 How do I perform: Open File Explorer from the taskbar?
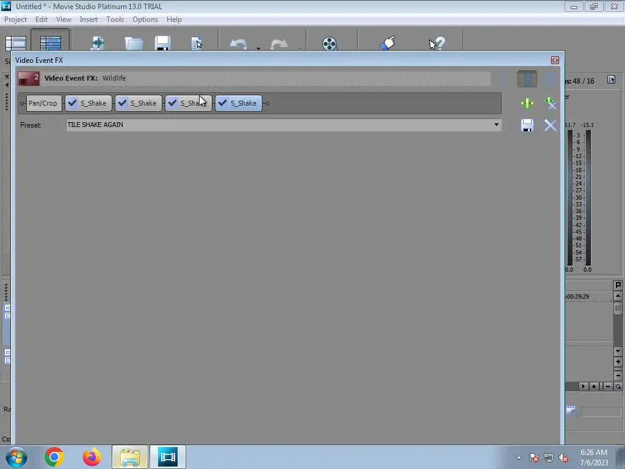point(130,457)
